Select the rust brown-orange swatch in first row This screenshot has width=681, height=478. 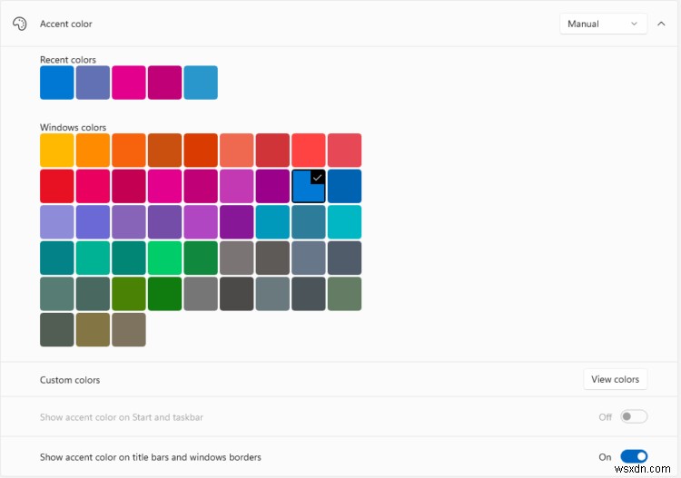coord(164,150)
